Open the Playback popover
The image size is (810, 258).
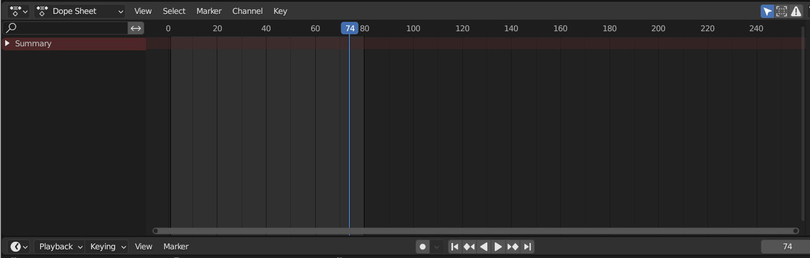click(60, 246)
